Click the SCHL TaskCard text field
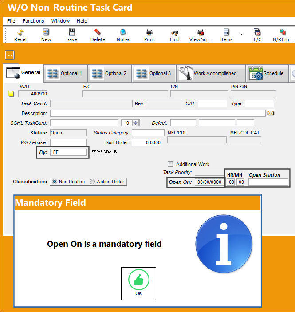Viewport: 295px width, 312px height. click(x=84, y=123)
